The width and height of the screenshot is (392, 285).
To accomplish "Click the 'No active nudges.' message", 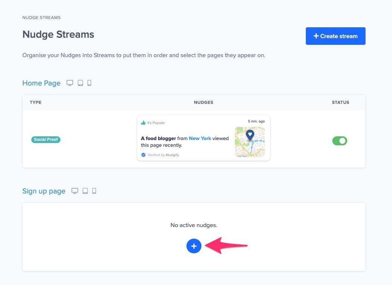I will coord(194,225).
